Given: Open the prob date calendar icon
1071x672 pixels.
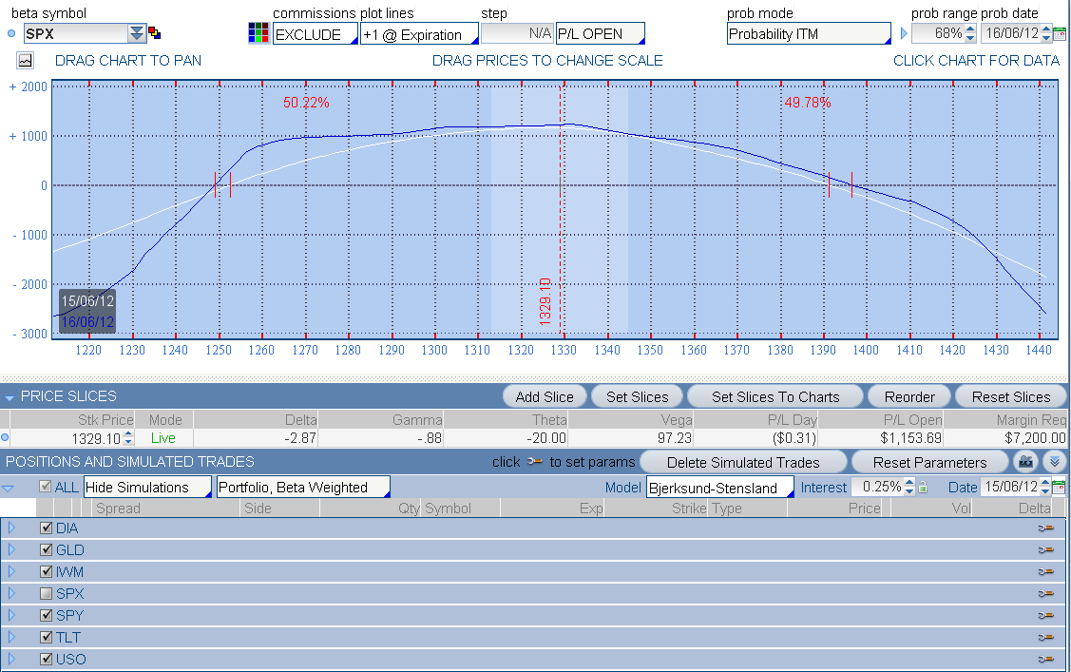Looking at the screenshot, I should click(x=1060, y=32).
